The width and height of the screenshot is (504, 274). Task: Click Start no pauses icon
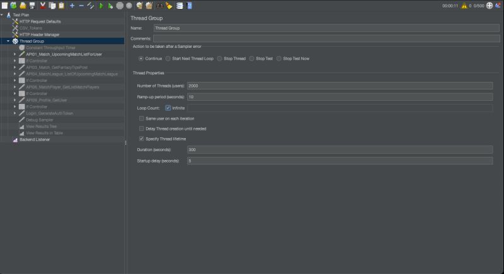point(110,6)
